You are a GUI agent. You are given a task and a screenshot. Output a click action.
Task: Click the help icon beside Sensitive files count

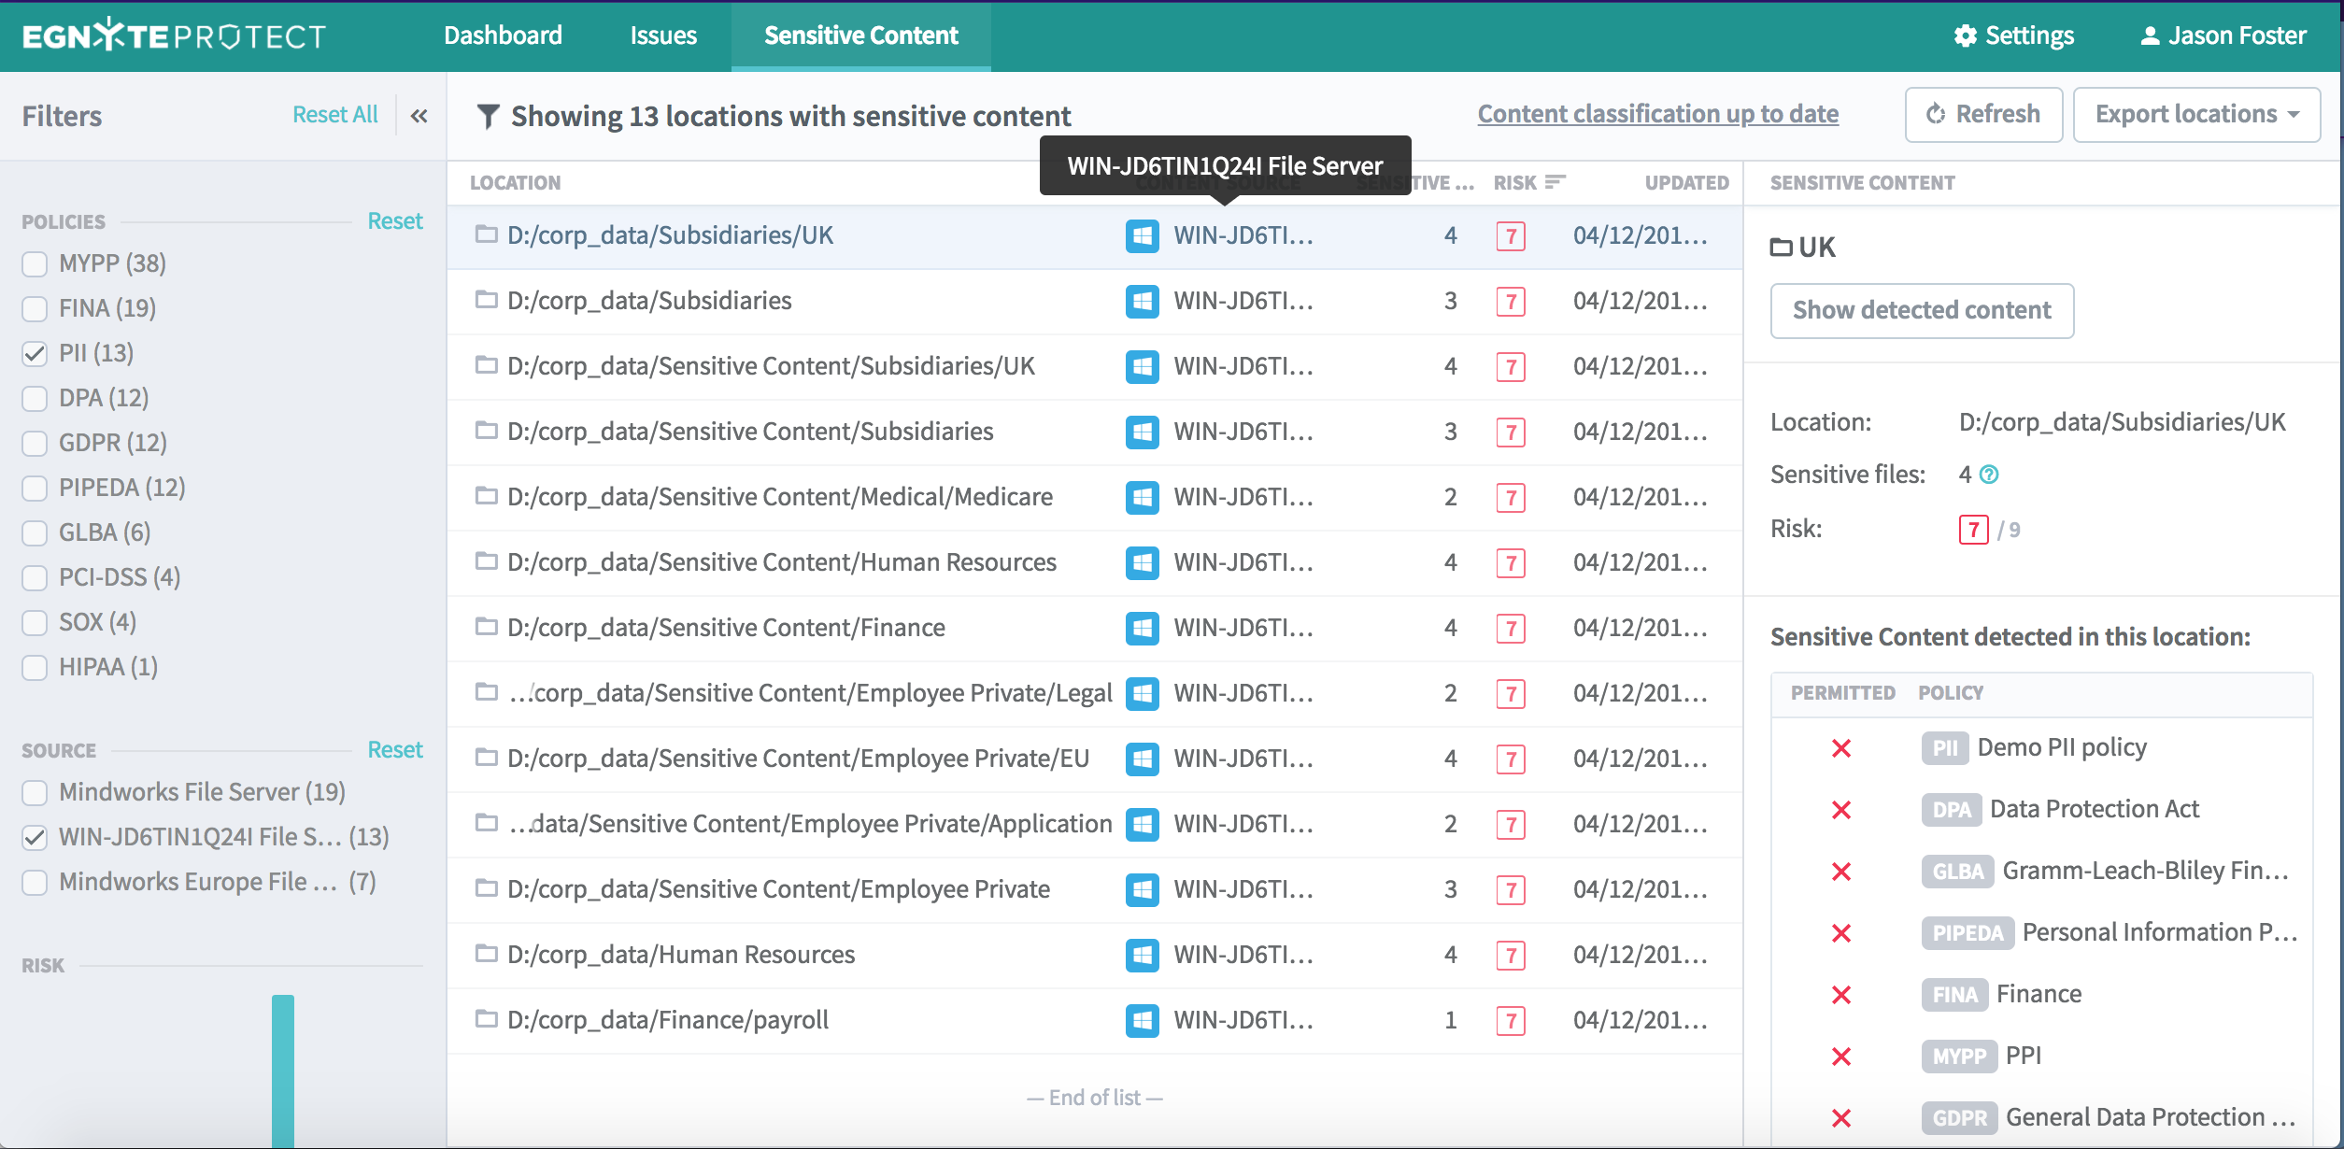(x=1990, y=475)
